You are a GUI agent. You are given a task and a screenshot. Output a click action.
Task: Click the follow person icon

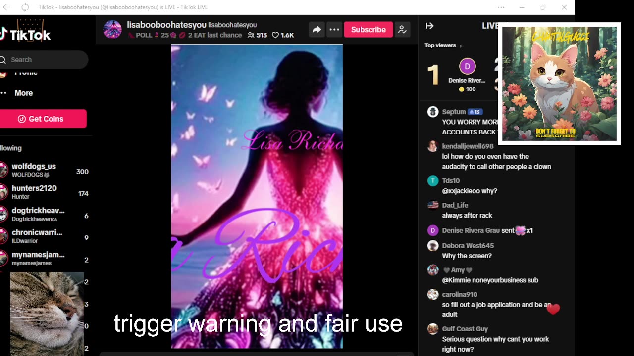pos(402,30)
